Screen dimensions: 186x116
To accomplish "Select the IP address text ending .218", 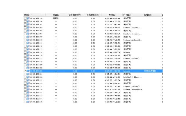I will (36, 61).
